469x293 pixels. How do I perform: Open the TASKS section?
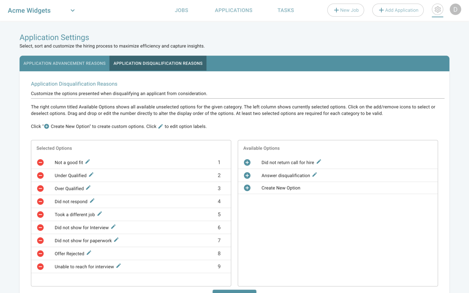[x=285, y=10]
